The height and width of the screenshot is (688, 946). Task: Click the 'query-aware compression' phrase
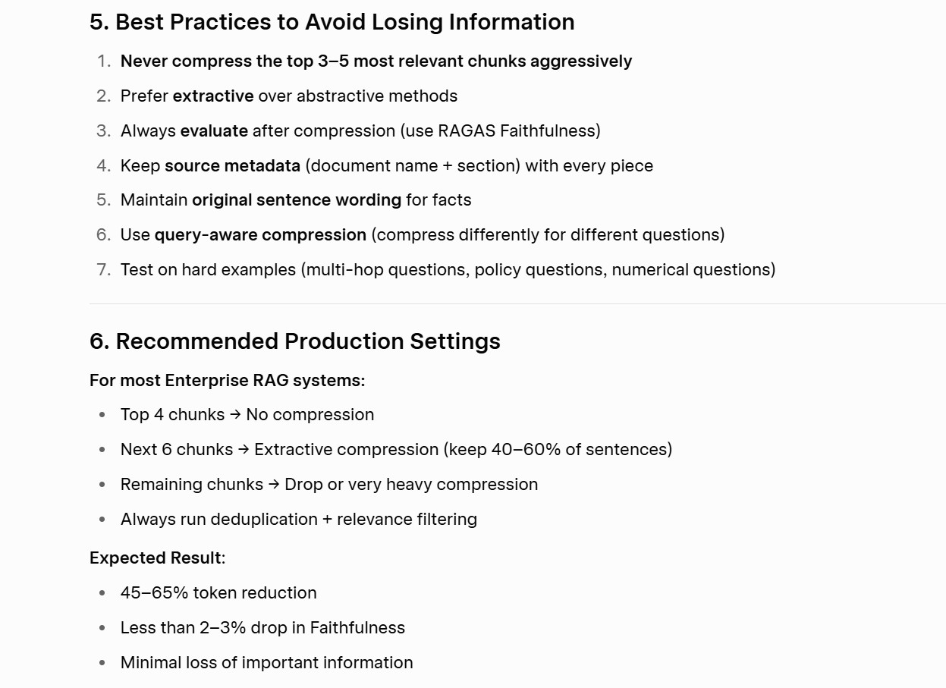tap(260, 235)
